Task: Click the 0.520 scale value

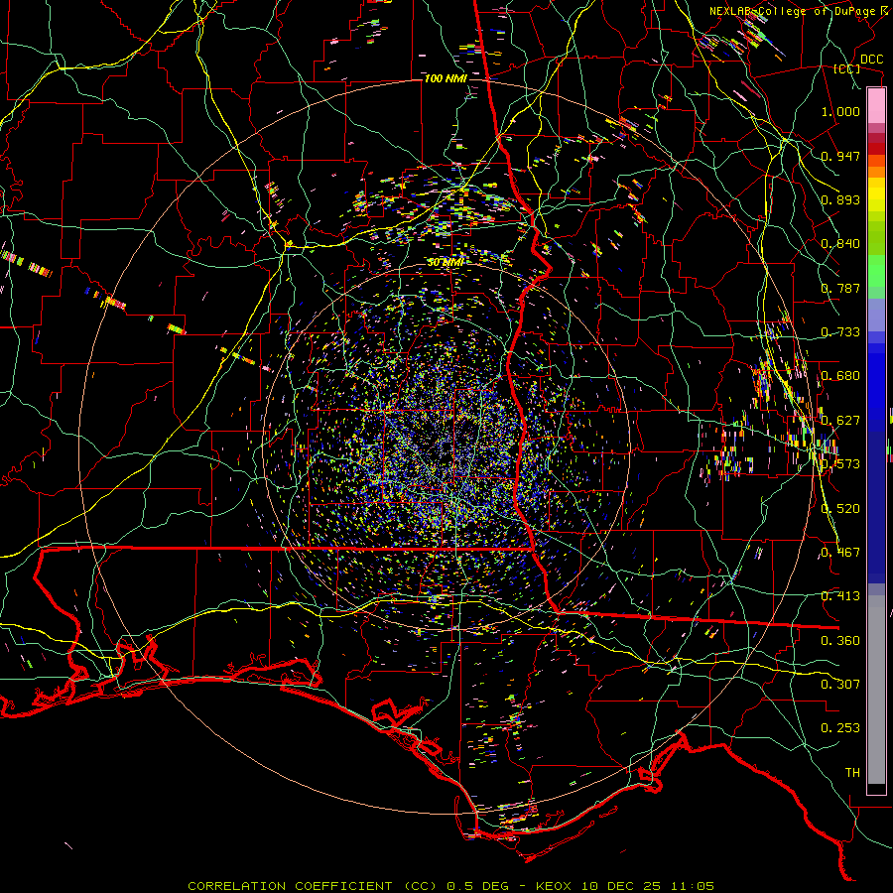Action: coord(840,509)
